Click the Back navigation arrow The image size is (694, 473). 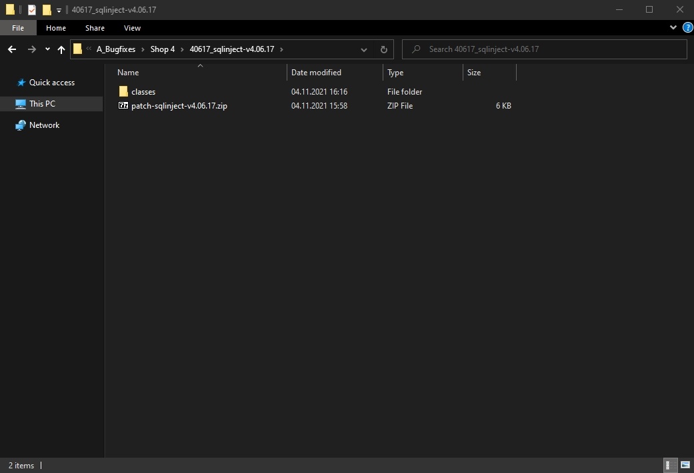coord(12,49)
